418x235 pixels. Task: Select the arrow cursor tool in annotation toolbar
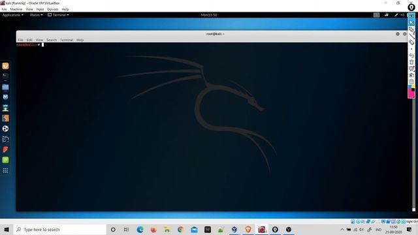point(411,23)
